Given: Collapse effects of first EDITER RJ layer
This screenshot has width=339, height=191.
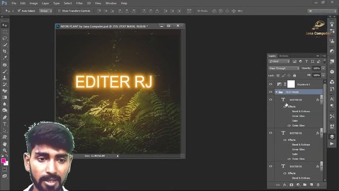Looking at the screenshot, I should (x=321, y=100).
